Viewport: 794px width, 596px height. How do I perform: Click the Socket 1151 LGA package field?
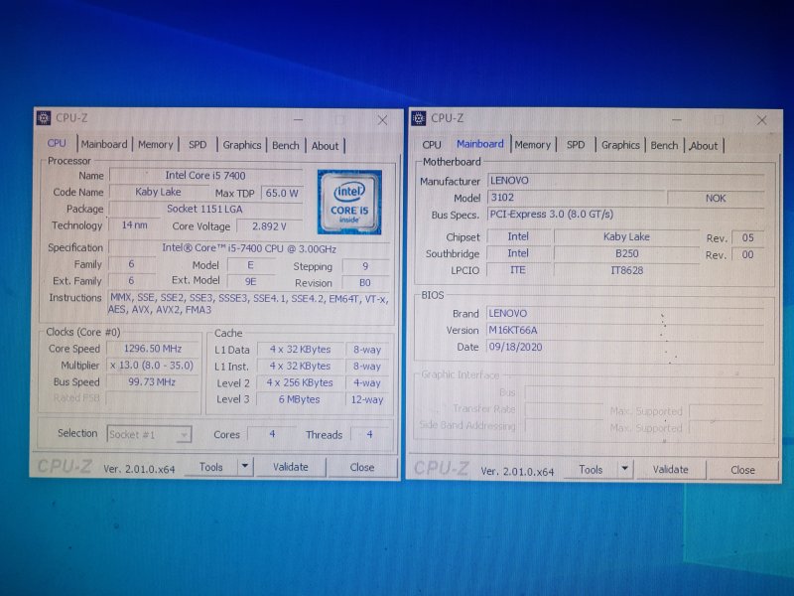(205, 209)
